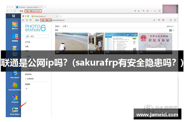184x122 pixels.
Task: Open Storage Manager (存储空间管理员) desktop icon
Action: pos(15,51)
